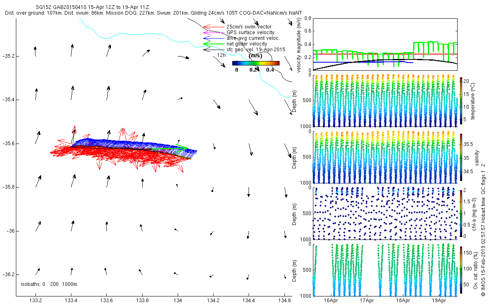This screenshot has height=305, width=489.
Task: Select the 'temperature (°C)' axis label
Action: [x=473, y=100]
